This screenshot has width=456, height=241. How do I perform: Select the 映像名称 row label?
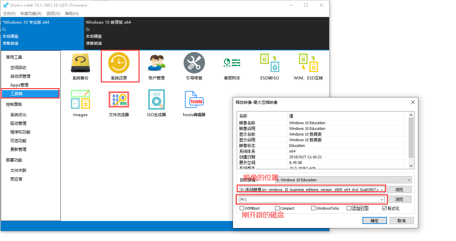247,123
